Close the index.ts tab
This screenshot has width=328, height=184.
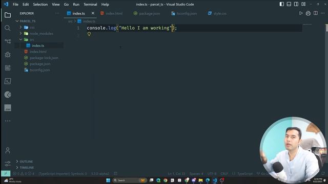[x=93, y=13]
